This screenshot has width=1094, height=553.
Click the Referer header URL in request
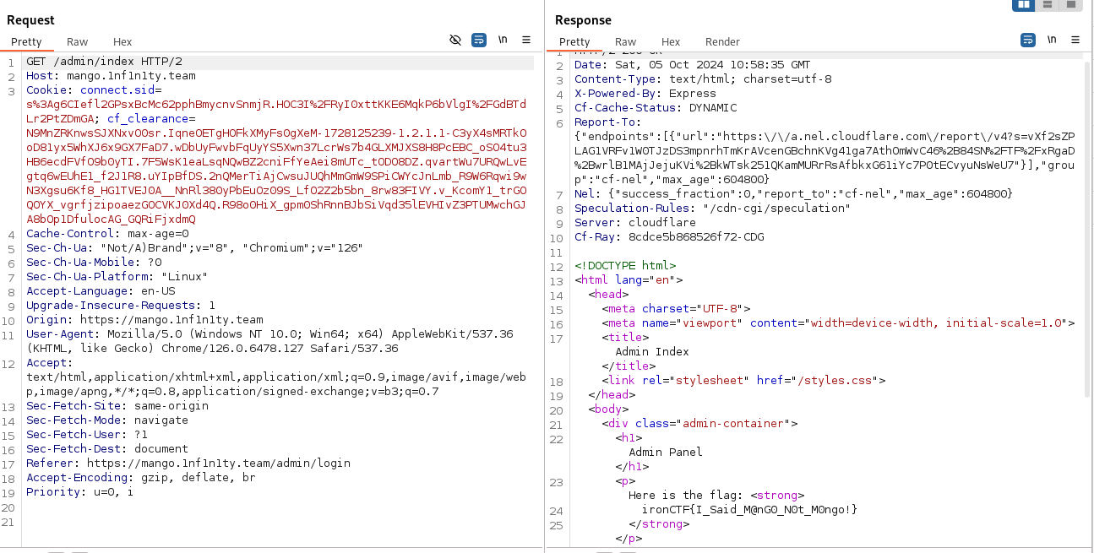[x=218, y=463]
